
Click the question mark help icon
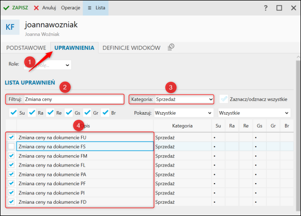[x=266, y=8]
